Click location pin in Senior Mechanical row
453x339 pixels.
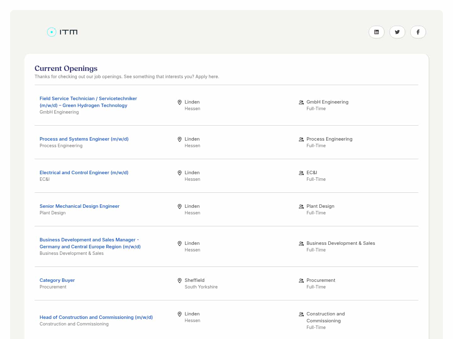[x=180, y=206]
